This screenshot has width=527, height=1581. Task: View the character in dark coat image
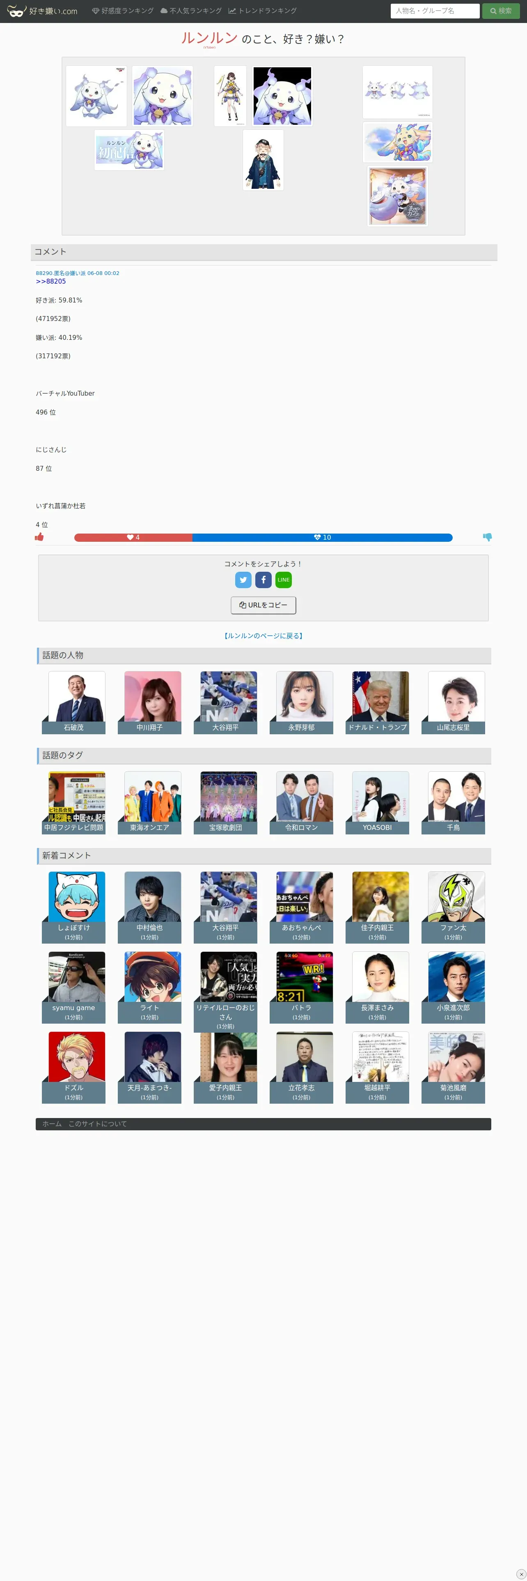(263, 160)
